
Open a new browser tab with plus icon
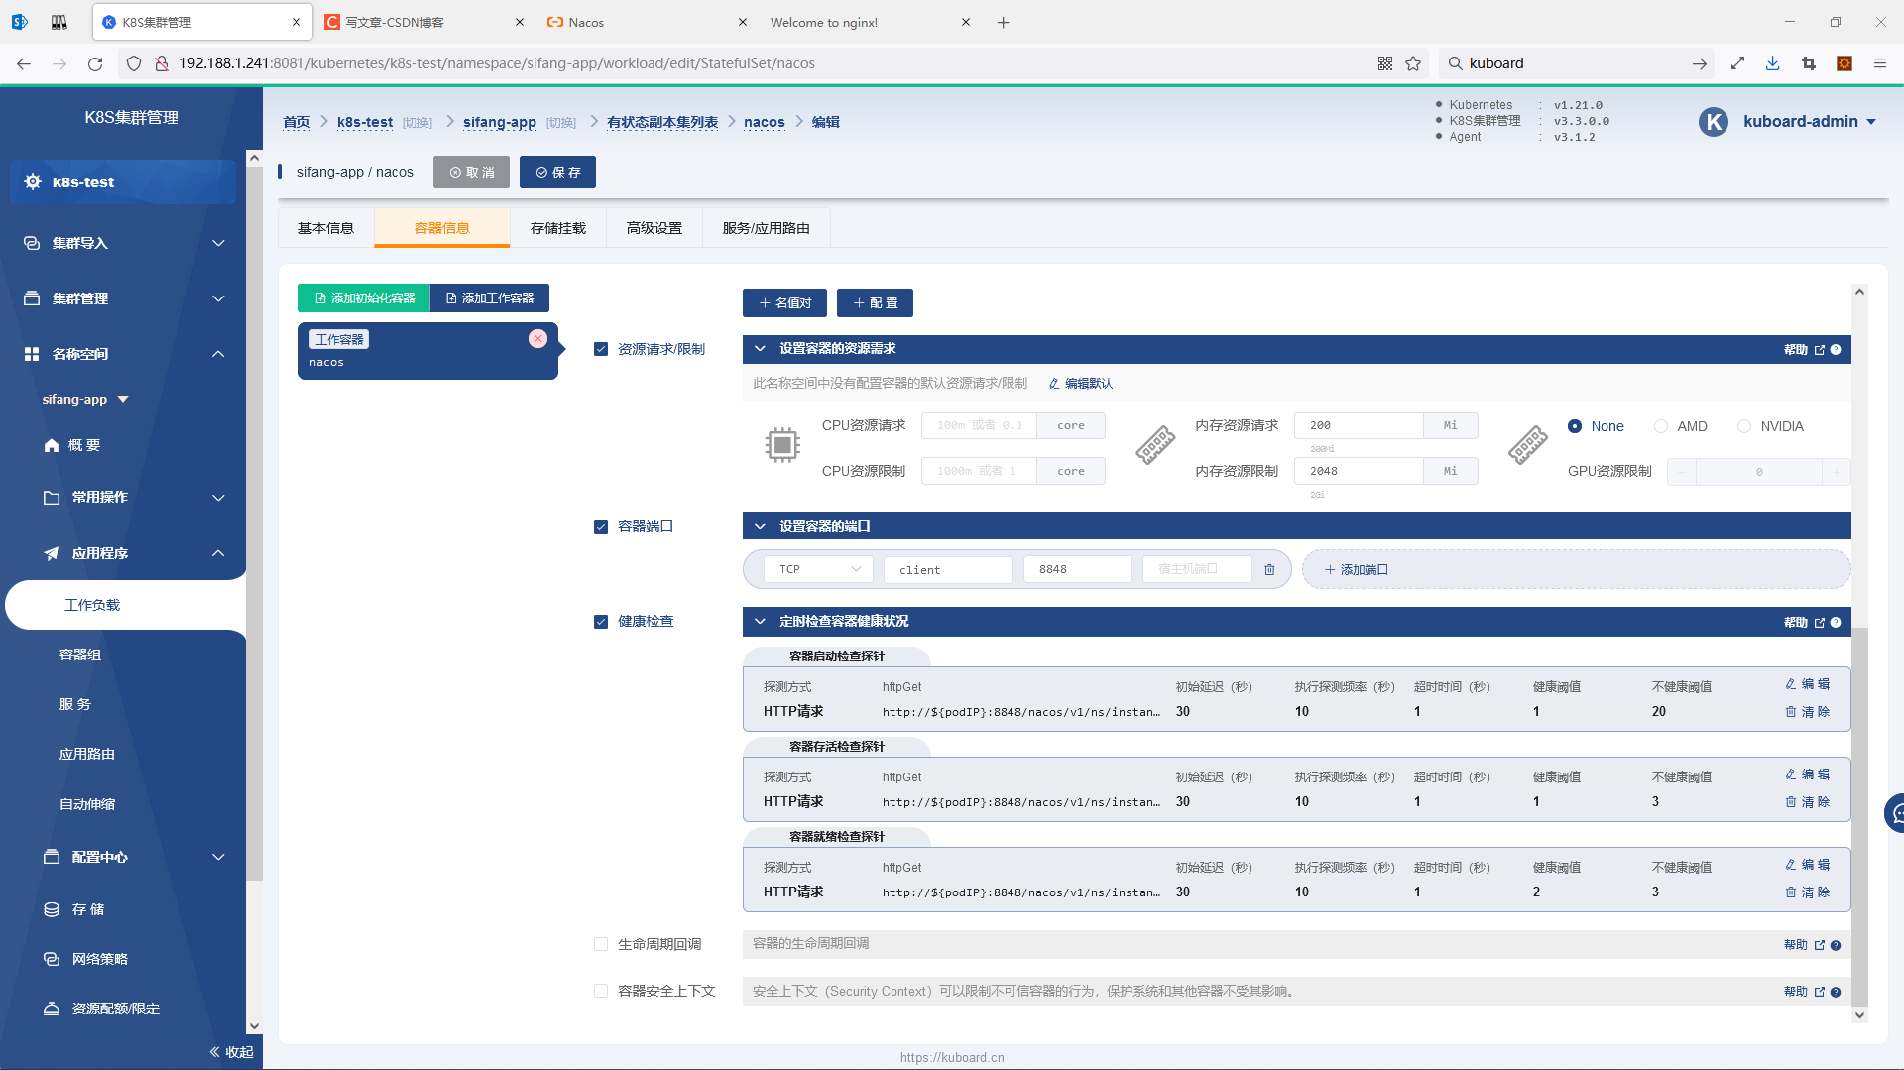tap(1003, 22)
